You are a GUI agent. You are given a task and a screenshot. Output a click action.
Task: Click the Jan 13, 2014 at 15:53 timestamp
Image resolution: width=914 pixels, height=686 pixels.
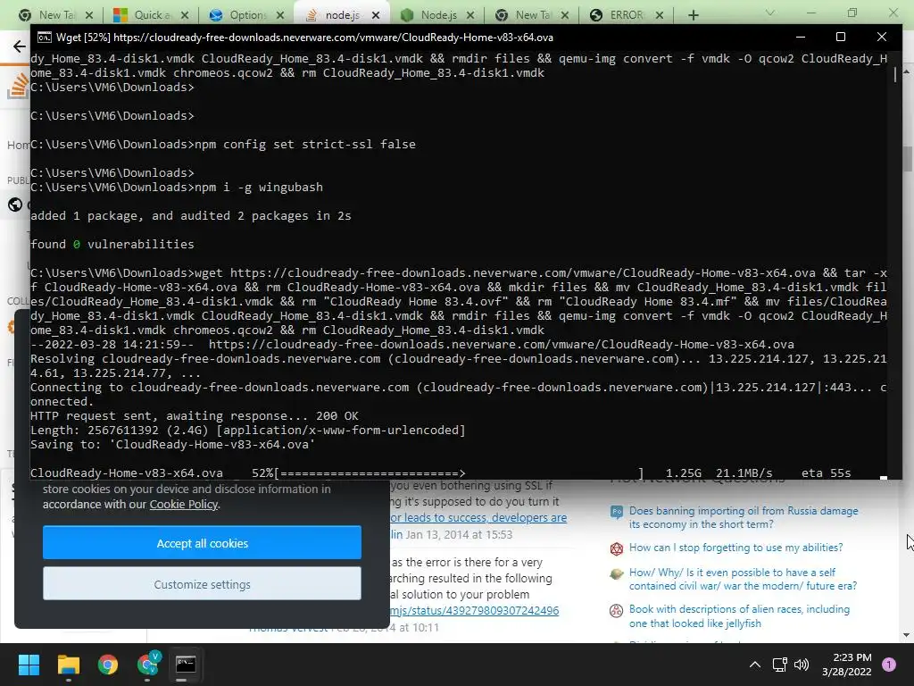click(x=459, y=535)
